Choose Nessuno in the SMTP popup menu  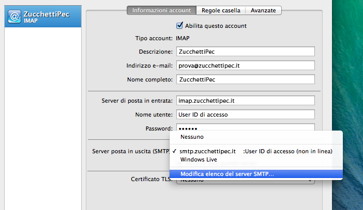pyautogui.click(x=256, y=137)
